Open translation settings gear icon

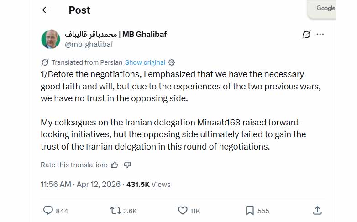click(172, 62)
